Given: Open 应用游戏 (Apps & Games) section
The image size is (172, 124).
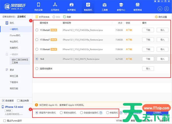Looking at the screenshot, I should click(55, 7).
